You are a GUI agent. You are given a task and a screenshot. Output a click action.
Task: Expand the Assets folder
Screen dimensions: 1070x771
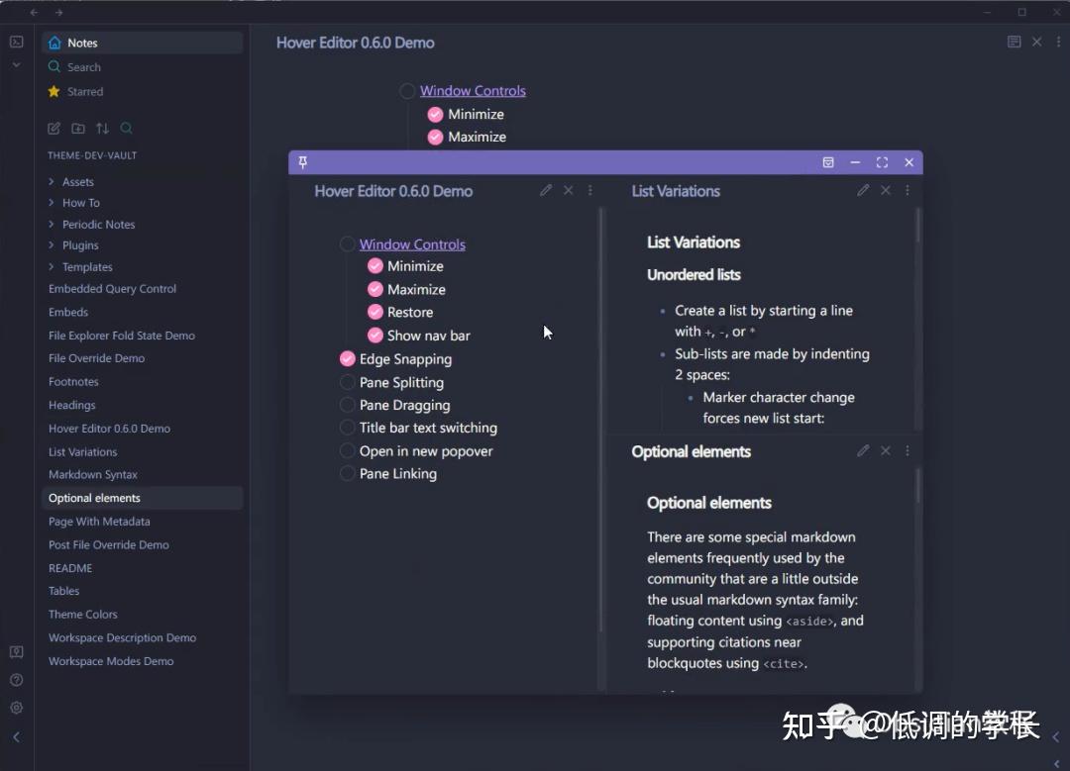tap(52, 181)
